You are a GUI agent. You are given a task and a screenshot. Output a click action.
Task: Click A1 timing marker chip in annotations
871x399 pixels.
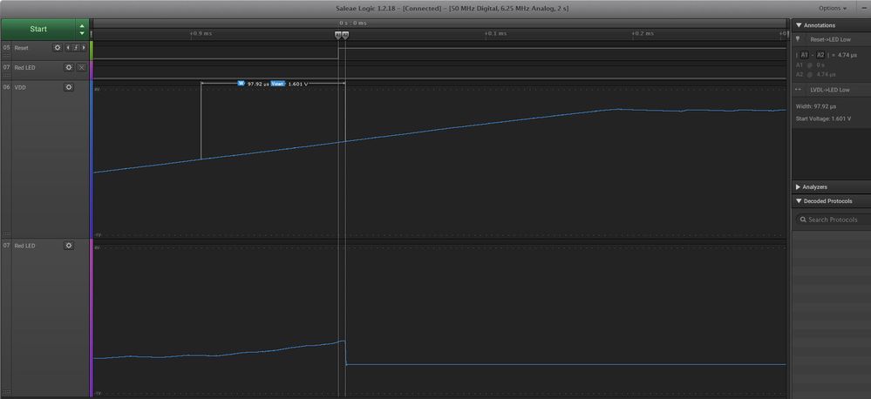coord(804,55)
